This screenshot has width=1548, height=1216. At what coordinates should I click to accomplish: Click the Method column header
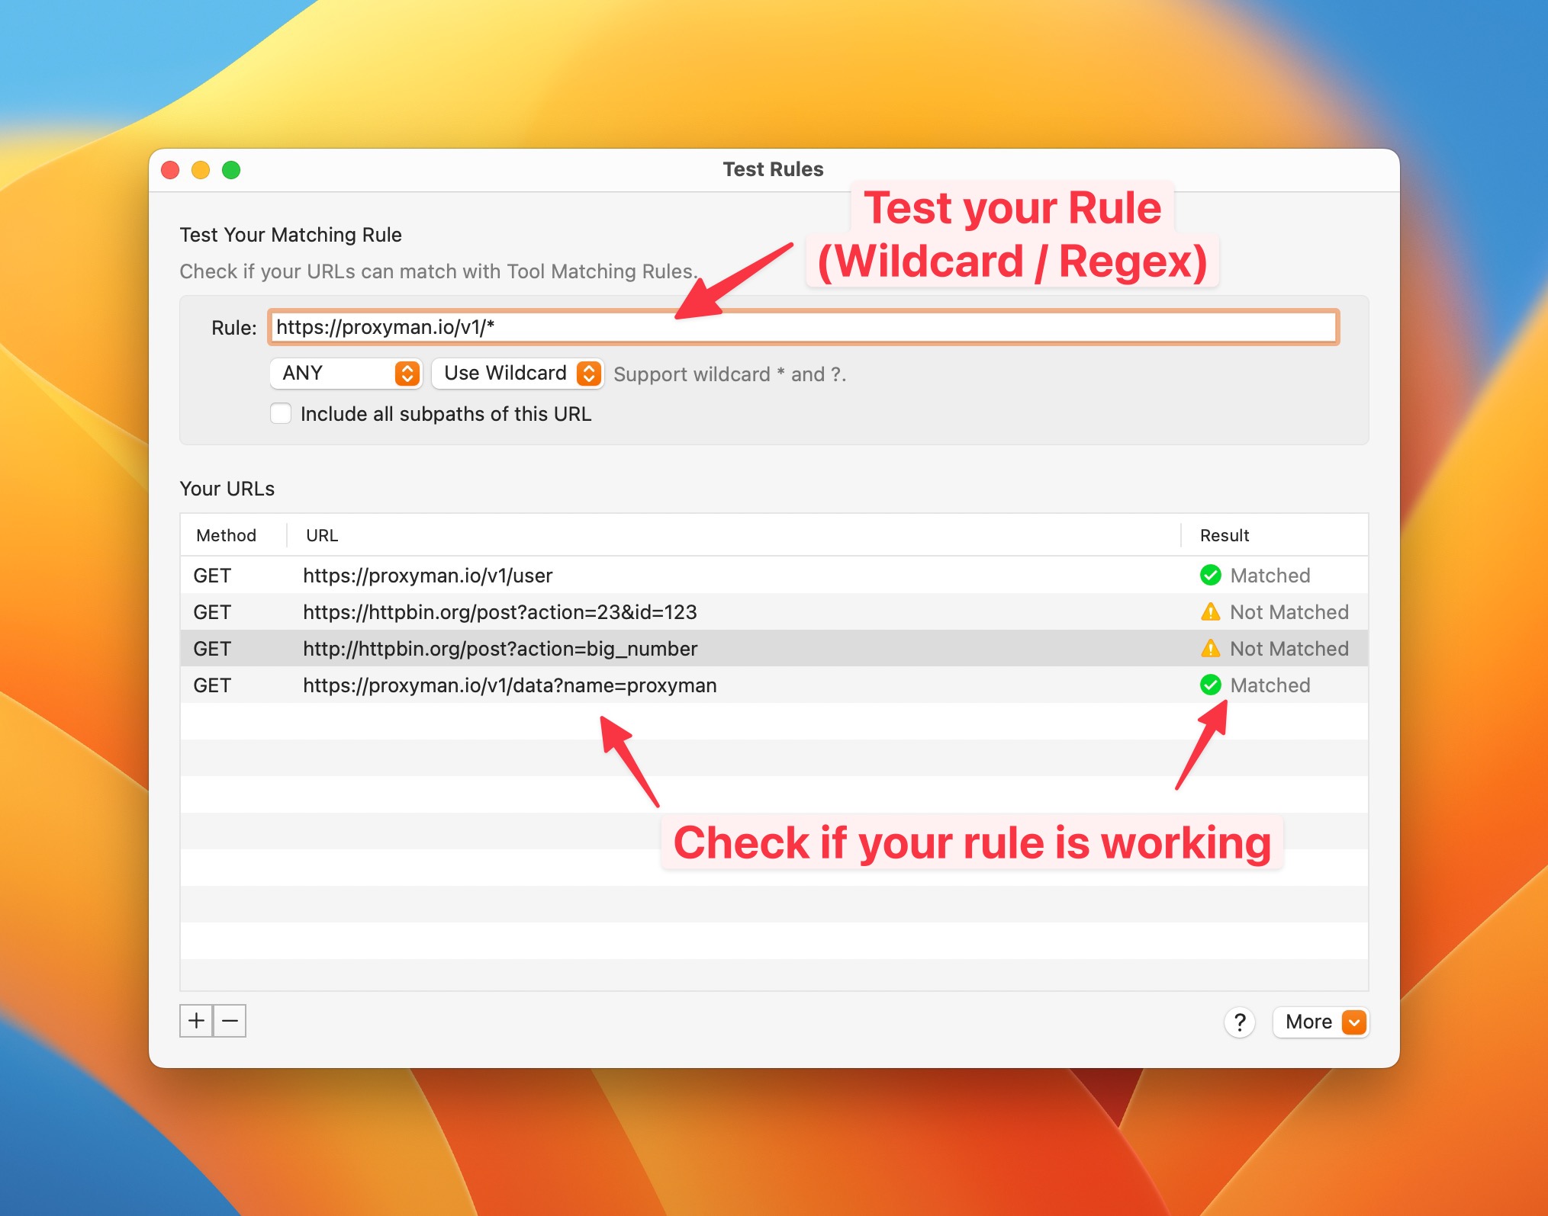coord(227,535)
